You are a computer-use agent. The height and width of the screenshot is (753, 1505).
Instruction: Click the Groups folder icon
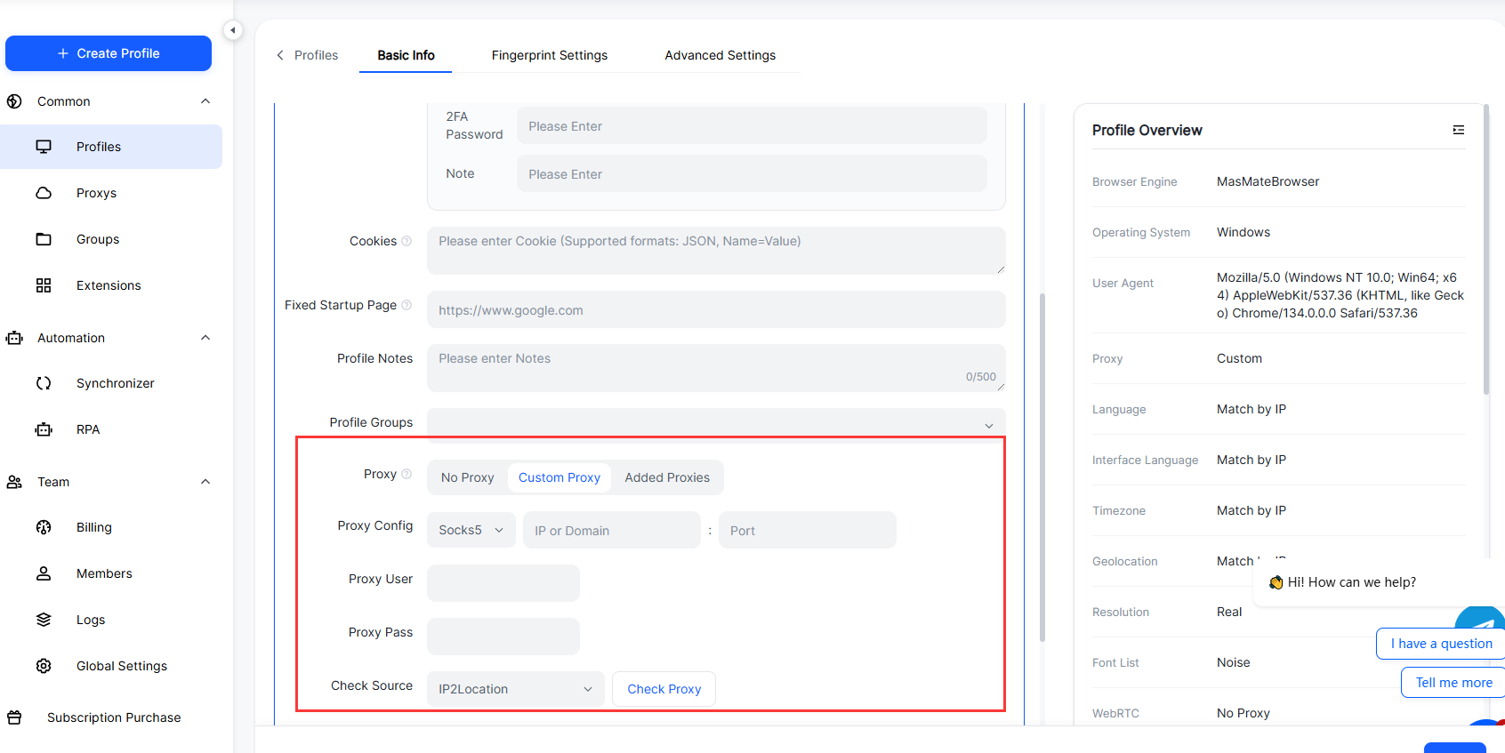44,239
